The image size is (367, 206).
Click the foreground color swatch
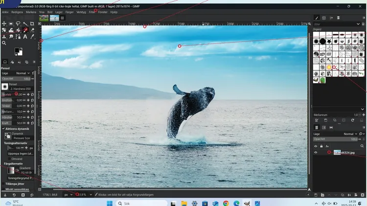click(17, 50)
